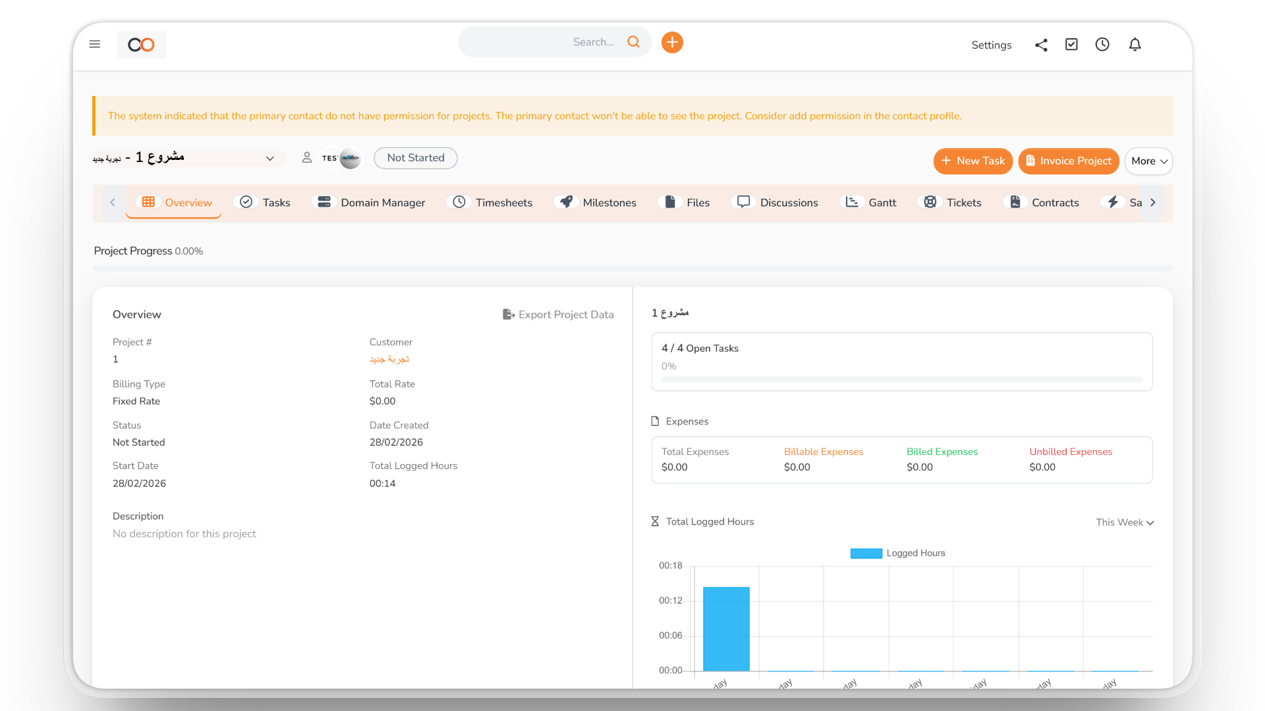Open the hamburger menu icon top left
This screenshot has width=1265, height=711.
pyautogui.click(x=94, y=44)
